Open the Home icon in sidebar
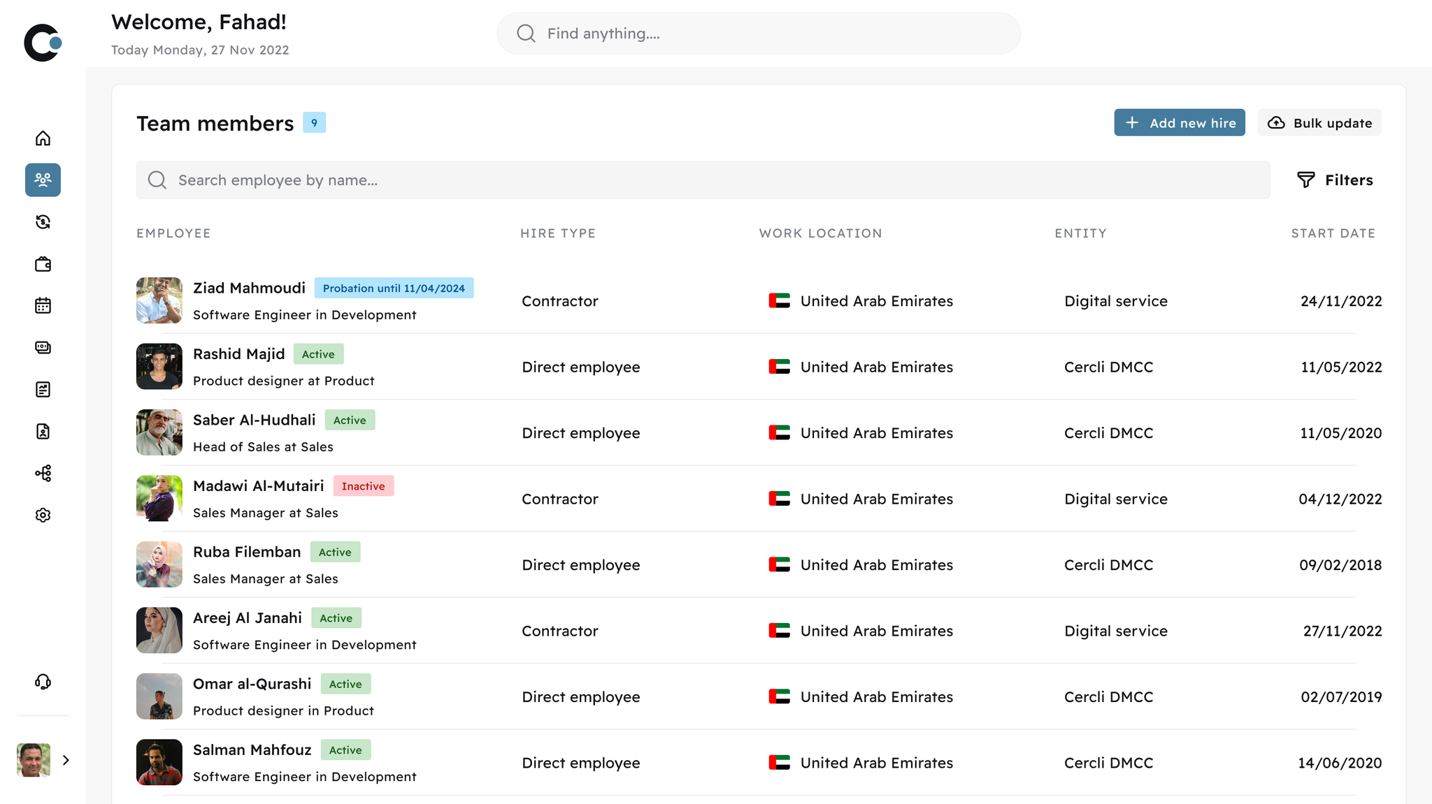1432x804 pixels. coord(43,138)
